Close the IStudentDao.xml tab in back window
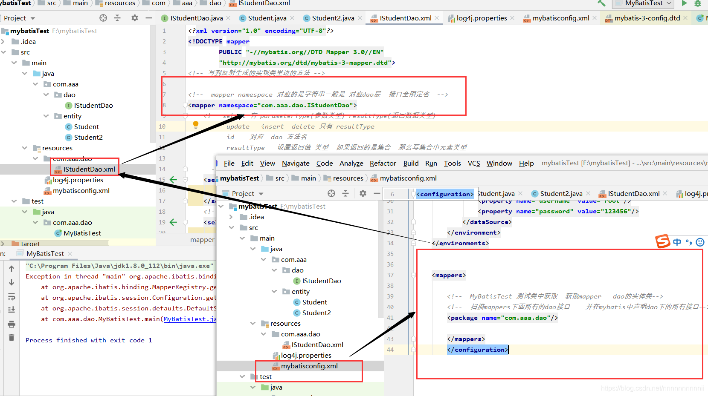Screen dimensions: 708x396 (437, 18)
